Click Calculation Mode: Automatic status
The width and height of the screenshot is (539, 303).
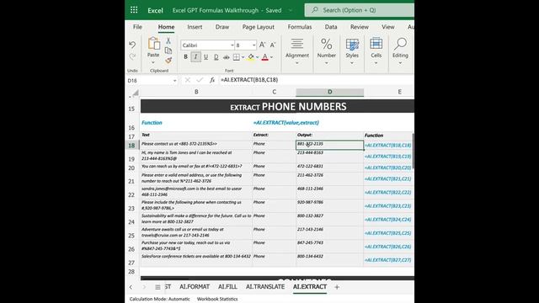click(159, 300)
